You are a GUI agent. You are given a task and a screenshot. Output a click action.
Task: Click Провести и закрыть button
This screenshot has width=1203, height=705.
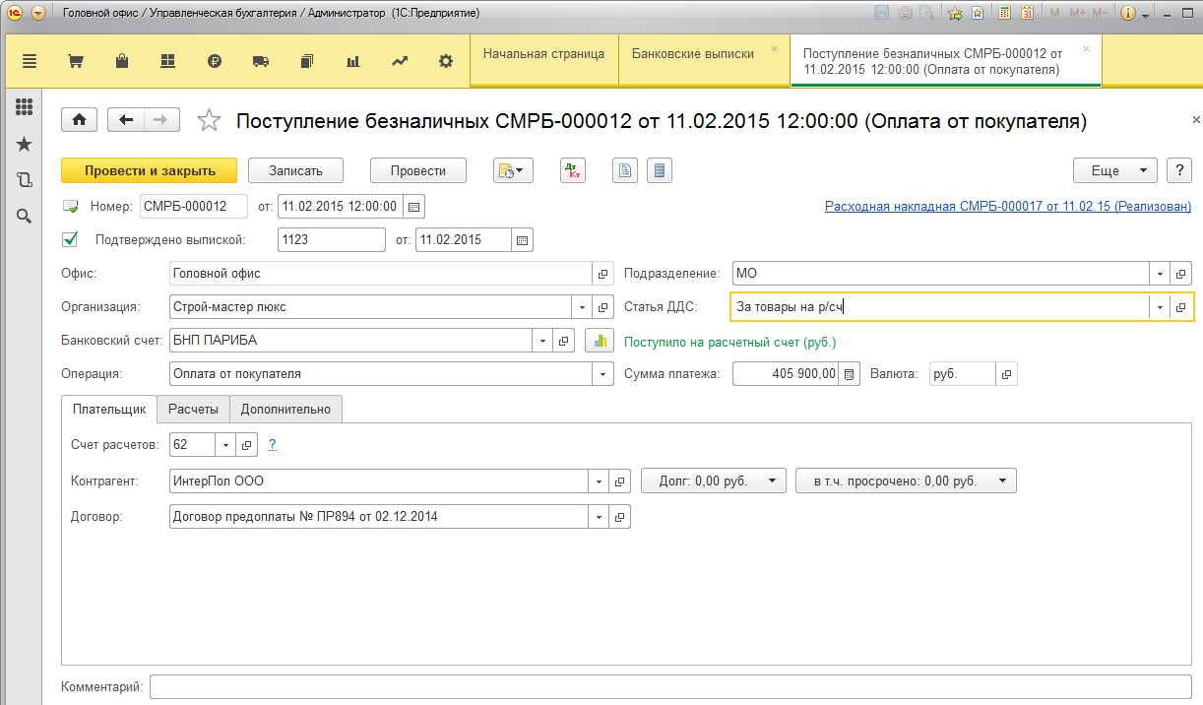(x=150, y=170)
